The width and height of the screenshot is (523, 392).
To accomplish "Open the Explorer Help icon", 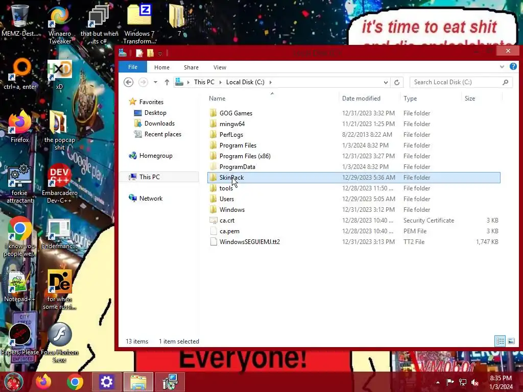I will [x=513, y=66].
